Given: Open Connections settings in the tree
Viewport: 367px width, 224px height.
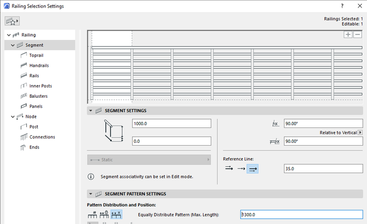Looking at the screenshot, I should (x=42, y=137).
